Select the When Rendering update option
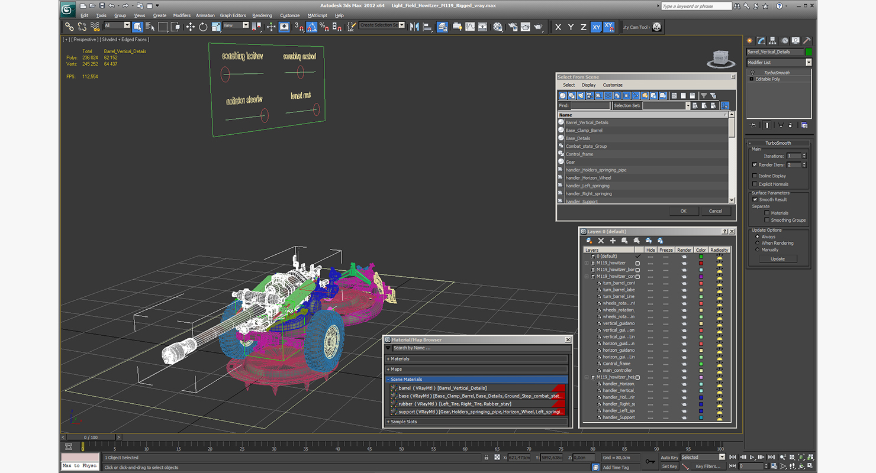 pos(758,243)
